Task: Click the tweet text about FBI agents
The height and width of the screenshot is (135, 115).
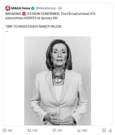Action: tap(50, 16)
